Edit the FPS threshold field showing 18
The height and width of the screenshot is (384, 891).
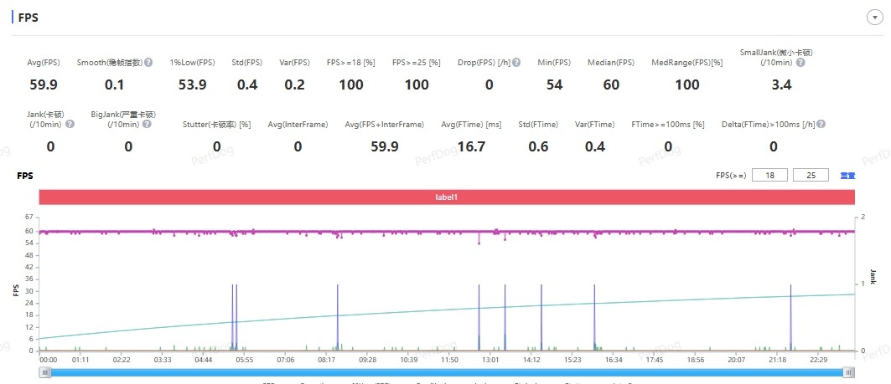770,175
